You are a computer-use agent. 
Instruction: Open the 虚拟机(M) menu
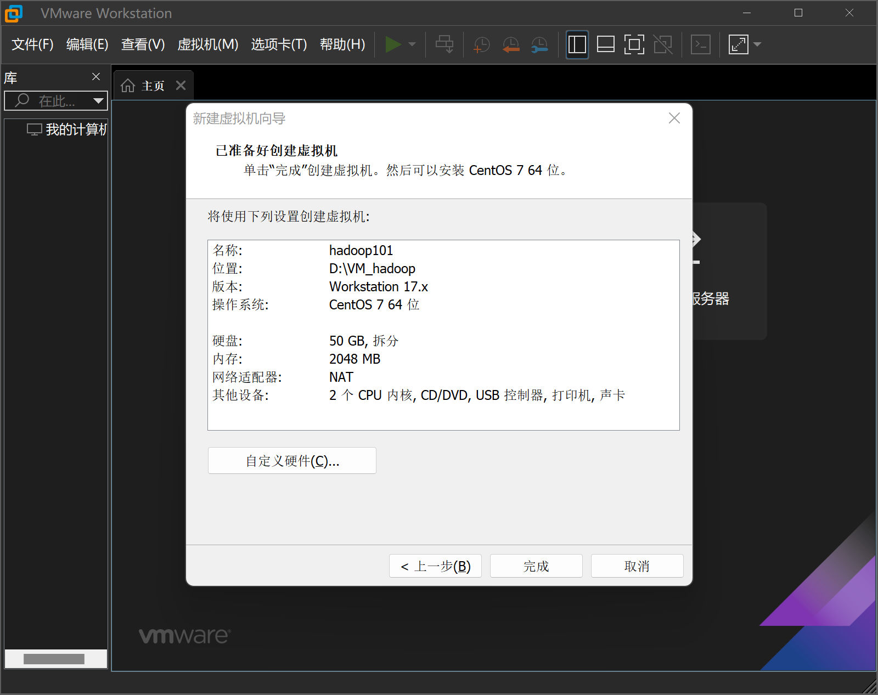(x=208, y=44)
